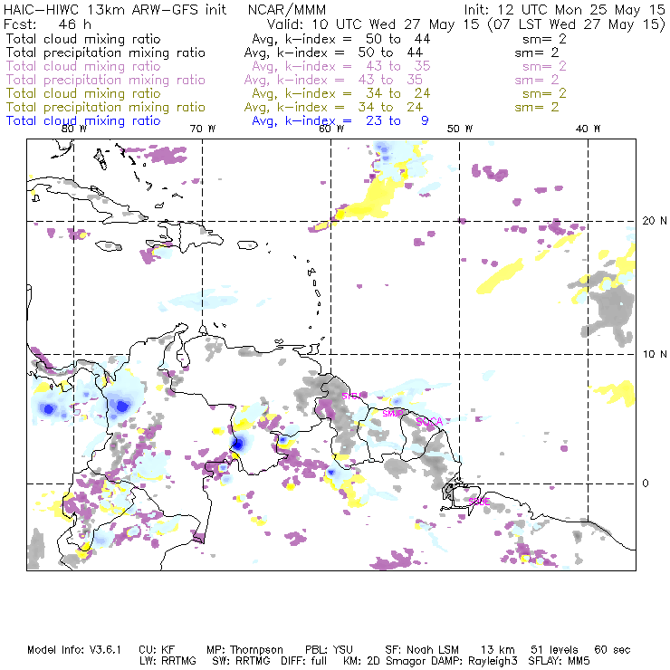Click the "DAMP: Rayleigh3" model setting

(474, 661)
